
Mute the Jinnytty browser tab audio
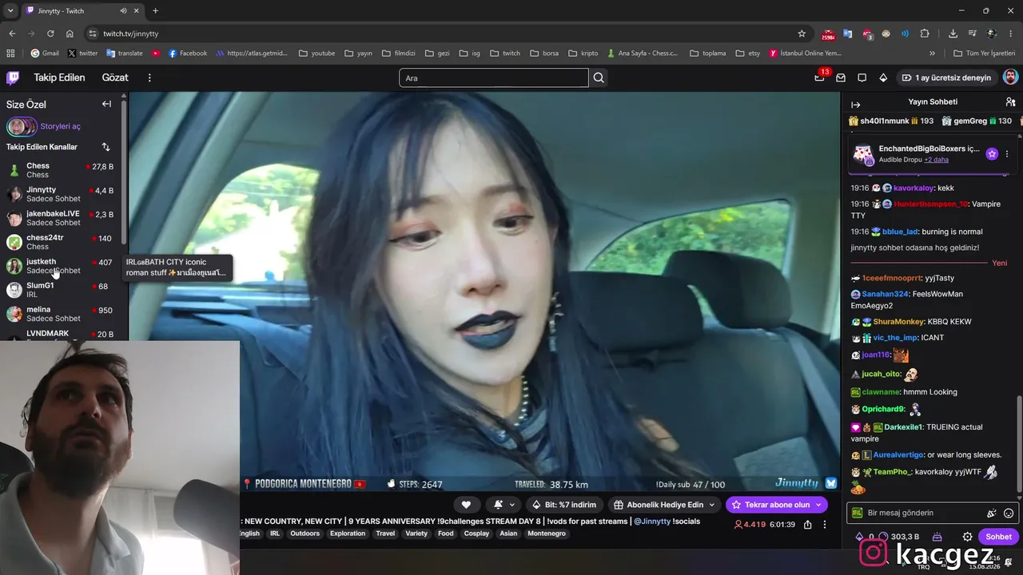pos(123,10)
